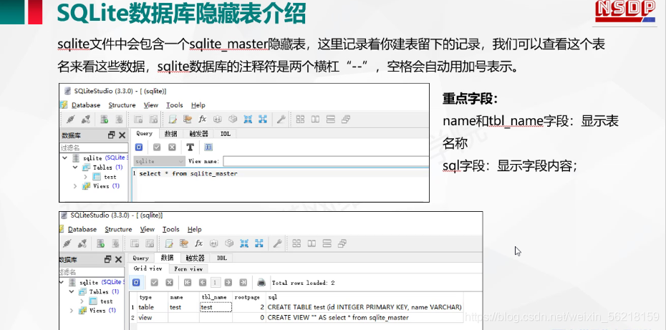Open View menu in lower window
This screenshot has width=666, height=330.
[x=148, y=229]
